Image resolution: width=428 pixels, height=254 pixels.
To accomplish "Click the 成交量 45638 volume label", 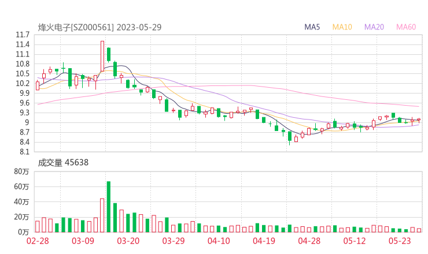I will point(63,163).
